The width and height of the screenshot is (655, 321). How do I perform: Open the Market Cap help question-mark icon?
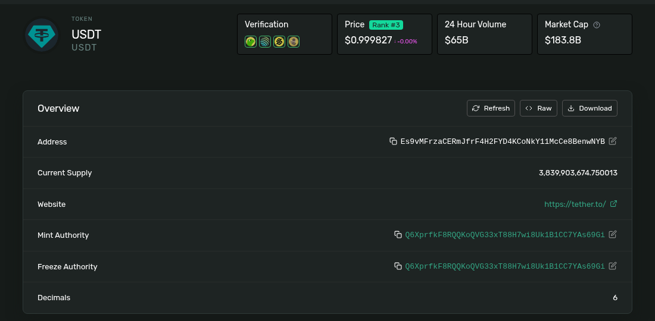pyautogui.click(x=597, y=25)
